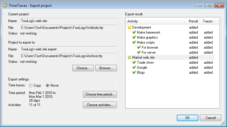Click the Market web site status icon
The width and height of the screenshot is (227, 127).
click(x=129, y=57)
